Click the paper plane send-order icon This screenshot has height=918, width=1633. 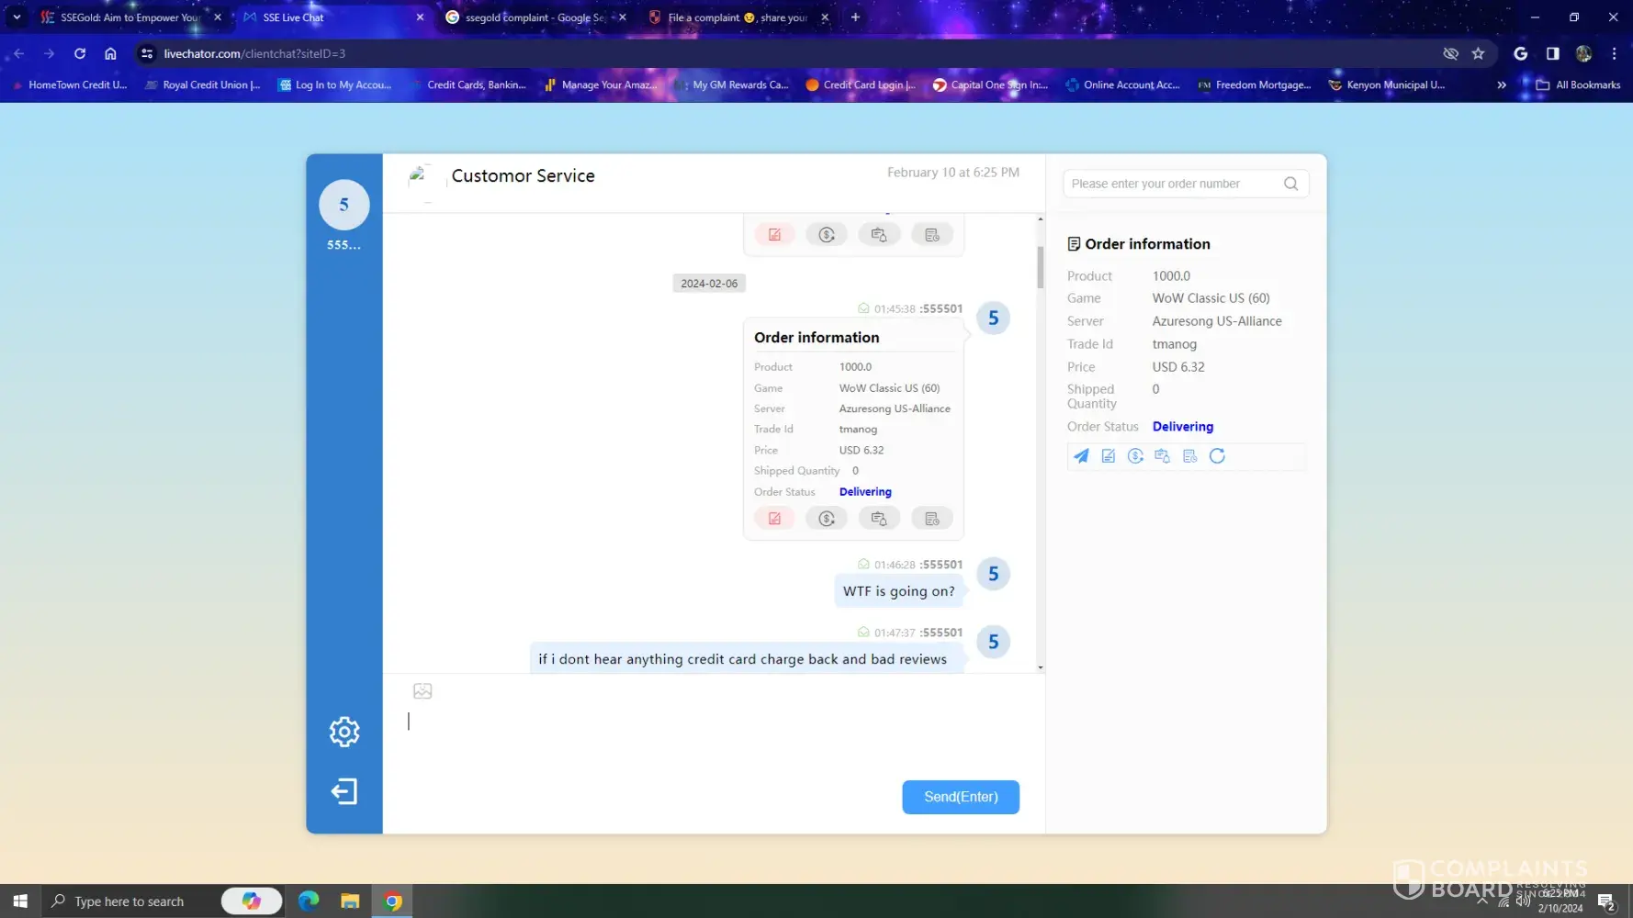pos(1081,456)
